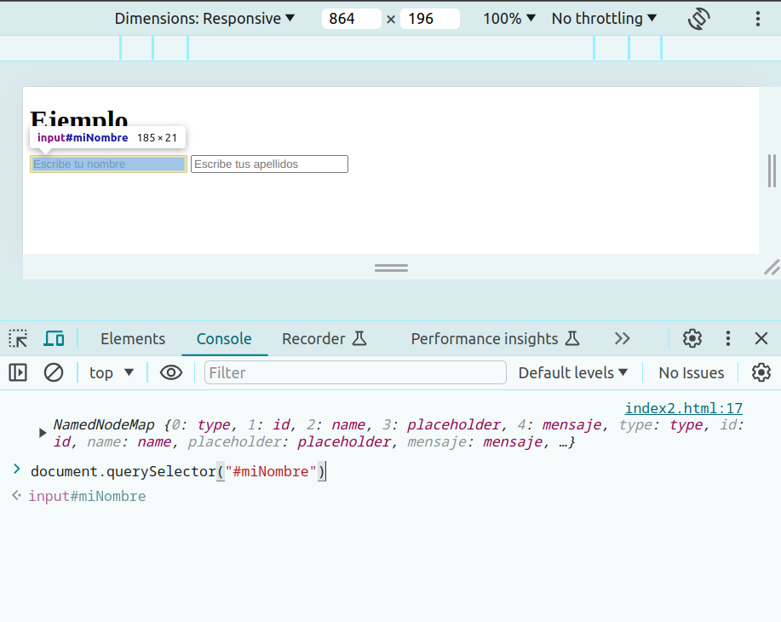The height and width of the screenshot is (622, 781).
Task: Clear the console with the clear icon
Action: tap(54, 372)
